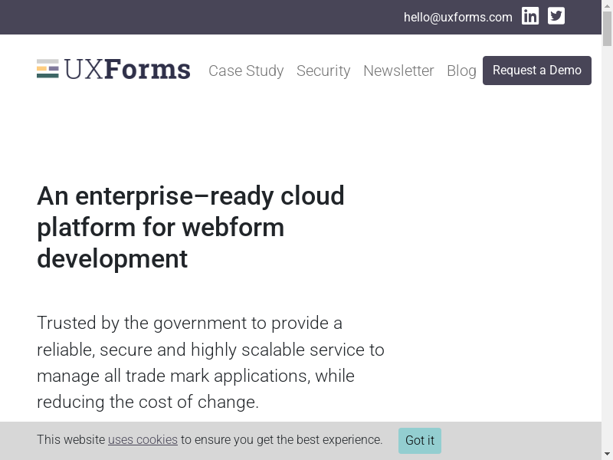Follow the 'uses cookies' link

[143, 440]
